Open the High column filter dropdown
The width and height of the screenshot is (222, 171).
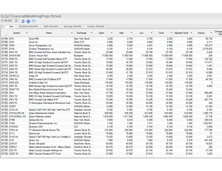click(131, 33)
